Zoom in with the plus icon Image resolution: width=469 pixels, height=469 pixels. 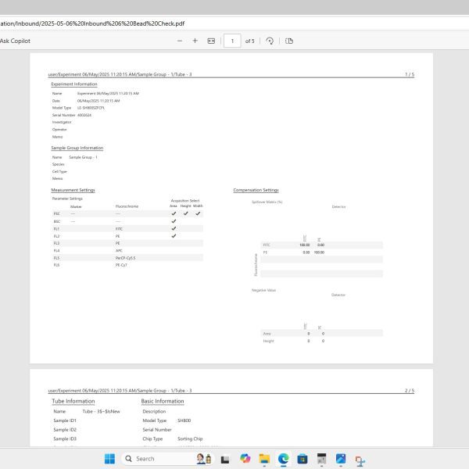click(x=195, y=41)
